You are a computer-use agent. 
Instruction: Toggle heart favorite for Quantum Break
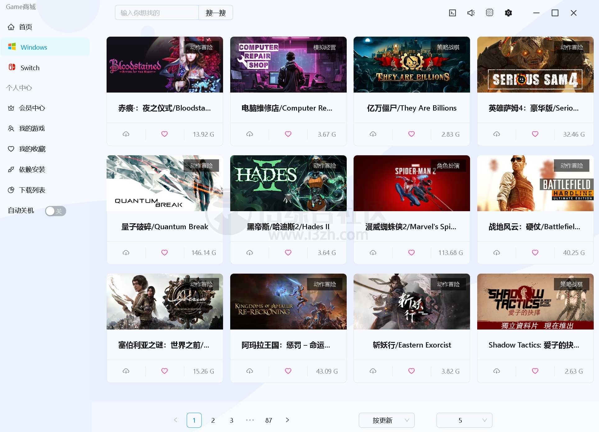(x=164, y=253)
